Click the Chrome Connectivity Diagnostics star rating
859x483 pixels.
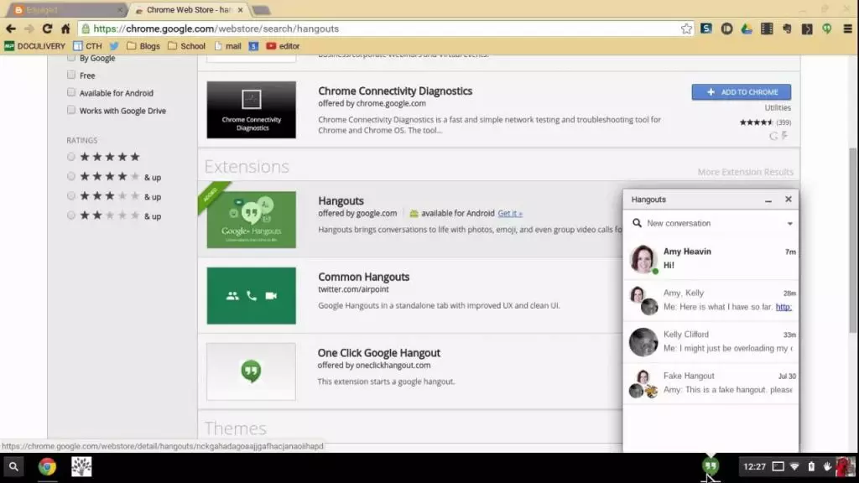pyautogui.click(x=757, y=122)
